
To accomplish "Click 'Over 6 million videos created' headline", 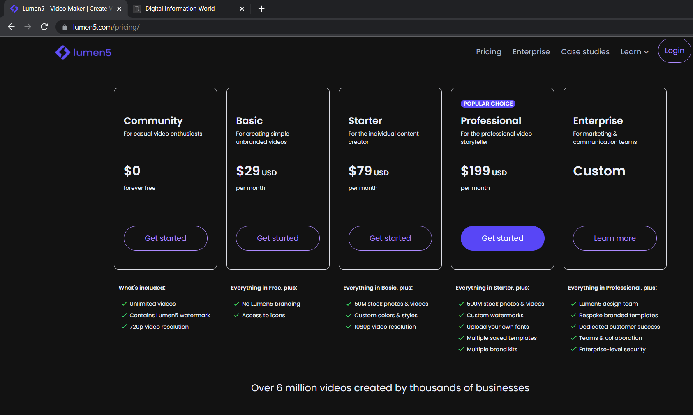I will [390, 388].
